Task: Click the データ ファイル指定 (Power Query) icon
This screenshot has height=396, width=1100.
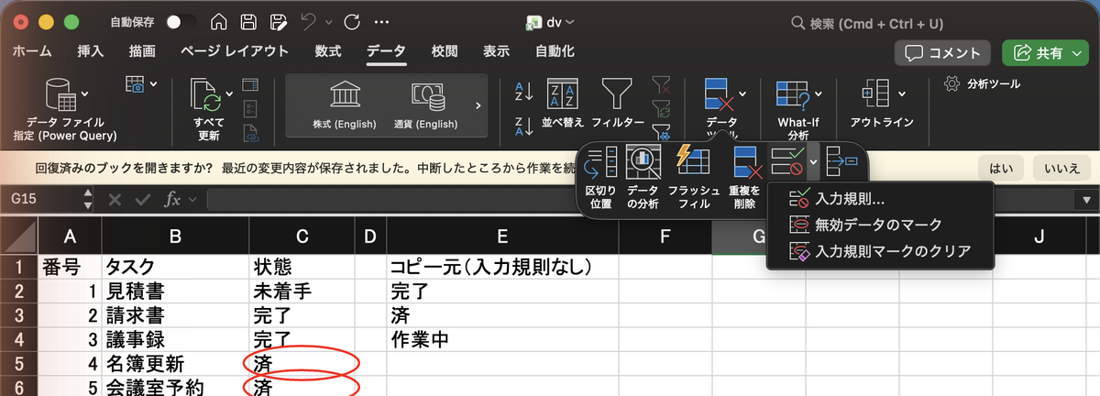Action: tap(62, 94)
